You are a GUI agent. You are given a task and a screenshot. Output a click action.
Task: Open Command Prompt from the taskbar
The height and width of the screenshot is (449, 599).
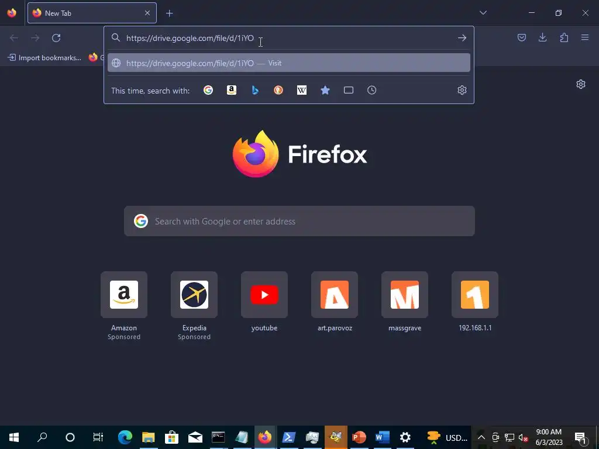pos(218,437)
